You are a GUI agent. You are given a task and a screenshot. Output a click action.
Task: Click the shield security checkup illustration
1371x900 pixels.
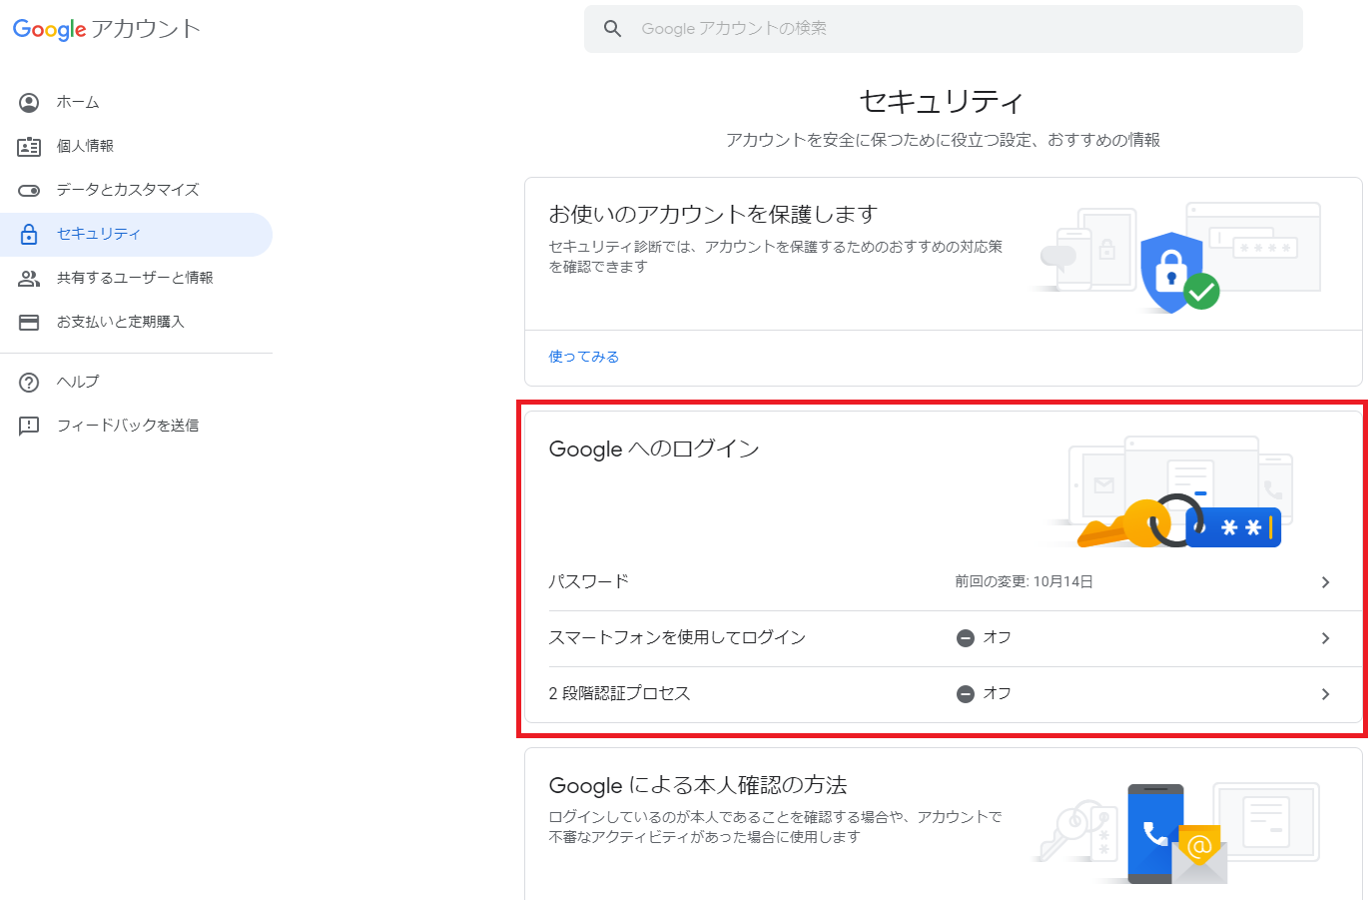1178,257
